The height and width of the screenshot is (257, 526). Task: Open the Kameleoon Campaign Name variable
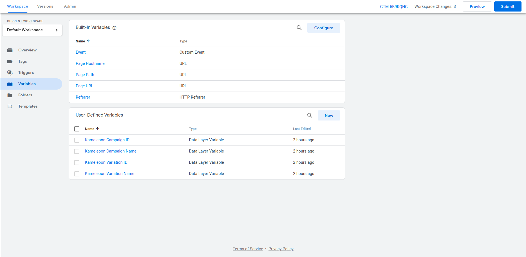111,151
